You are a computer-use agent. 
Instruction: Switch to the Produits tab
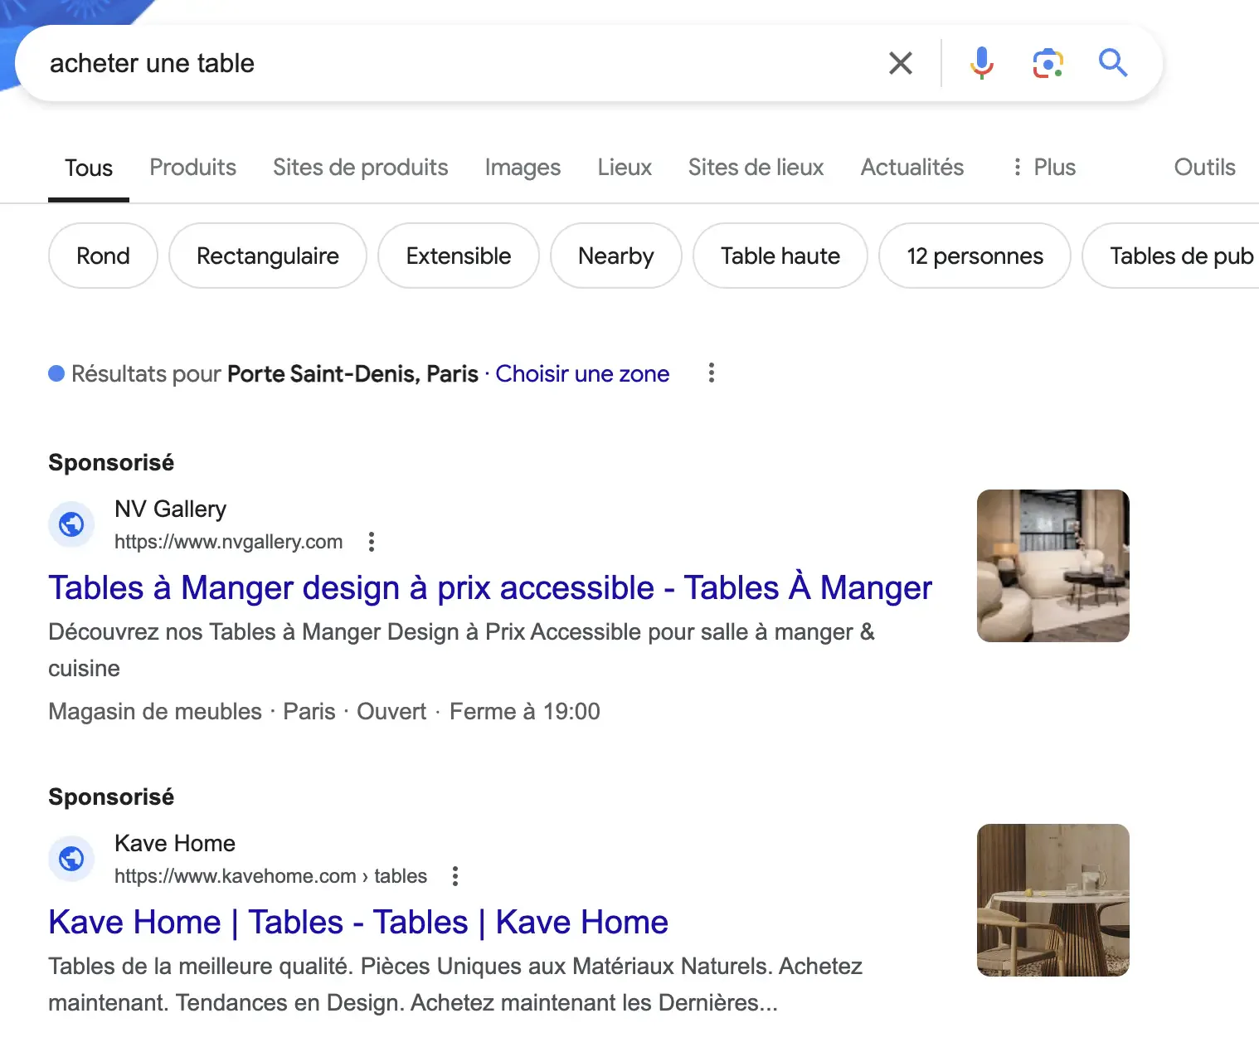[192, 168]
